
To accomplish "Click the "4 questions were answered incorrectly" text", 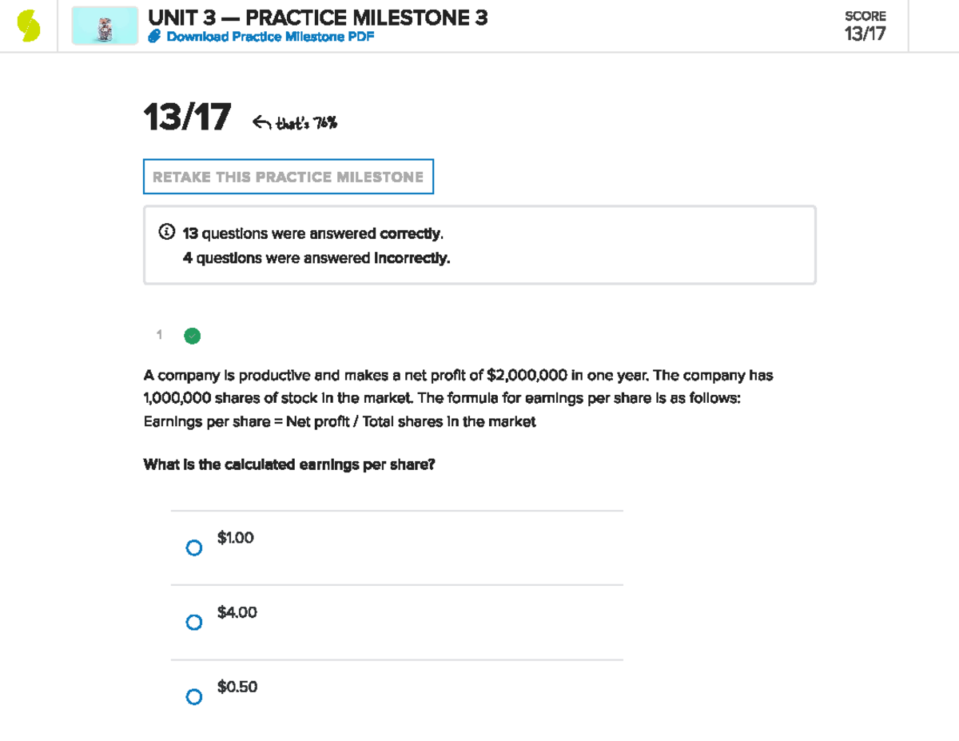I will tap(316, 257).
